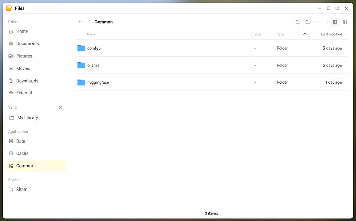Click the Downloads icon
The width and height of the screenshot is (356, 221).
(x=11, y=81)
